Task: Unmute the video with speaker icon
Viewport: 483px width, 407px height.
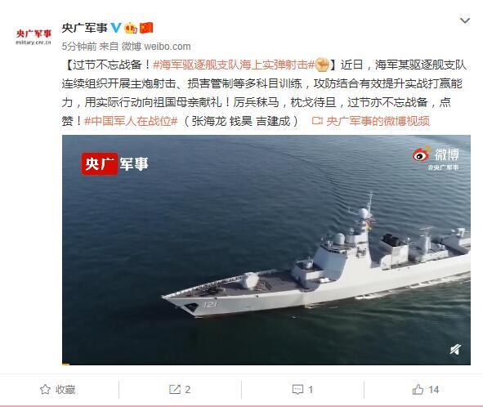Action: tap(455, 350)
